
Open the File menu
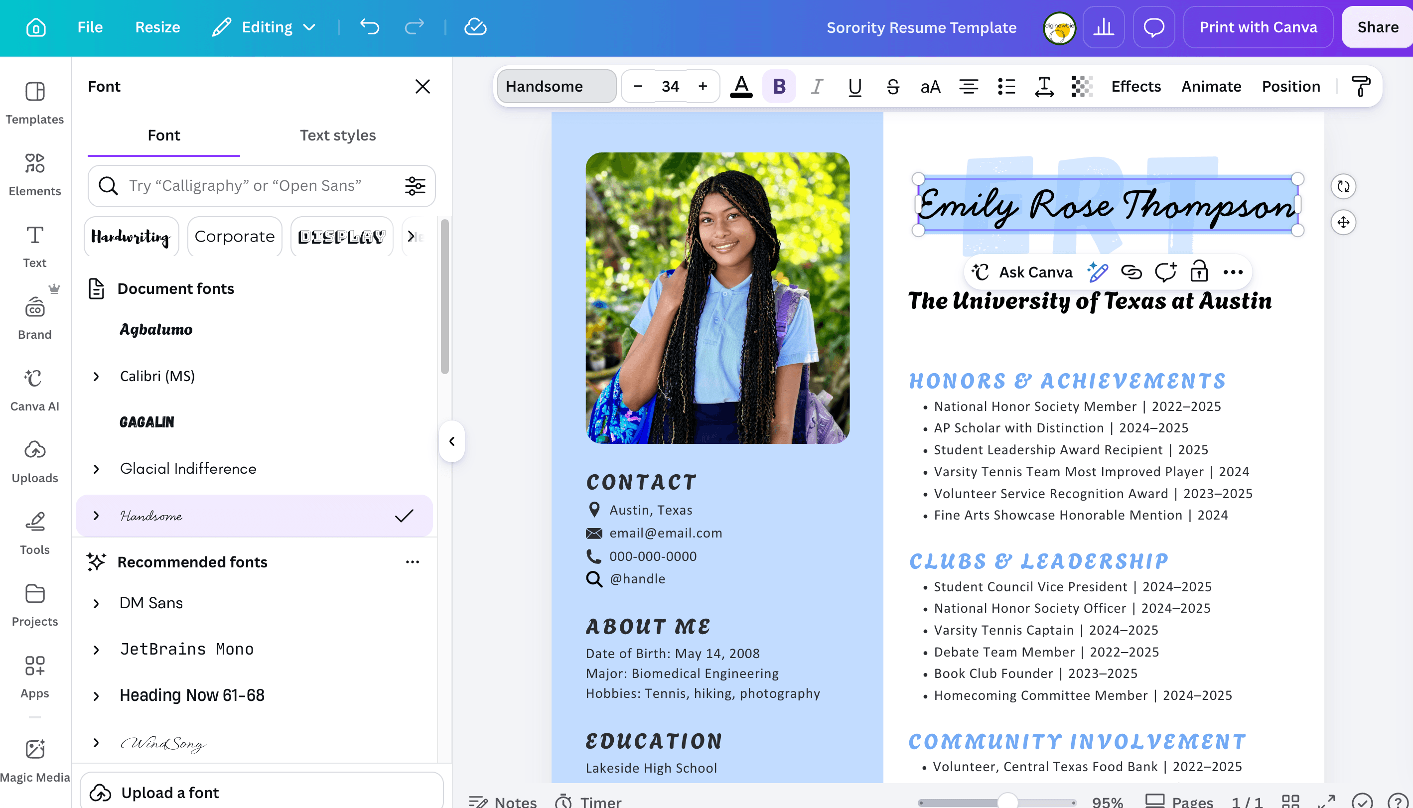(x=90, y=26)
